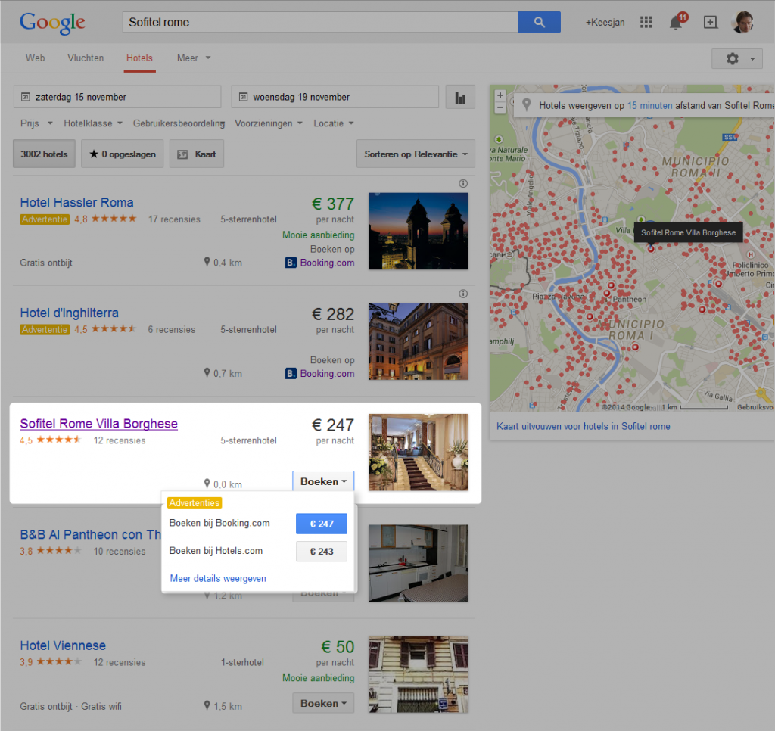Image resolution: width=775 pixels, height=731 pixels.
Task: Open Sorteren op Relevantie dropdown
Action: coord(416,154)
